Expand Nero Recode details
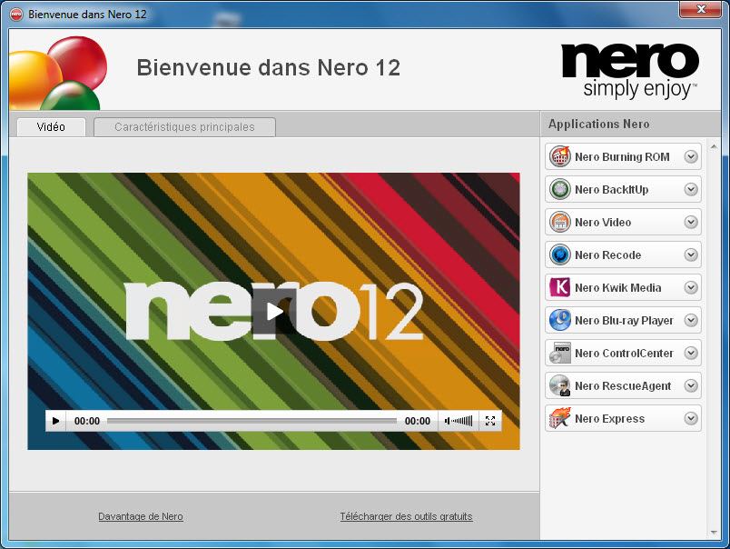Screen dimensions: 730x549 click(691, 255)
